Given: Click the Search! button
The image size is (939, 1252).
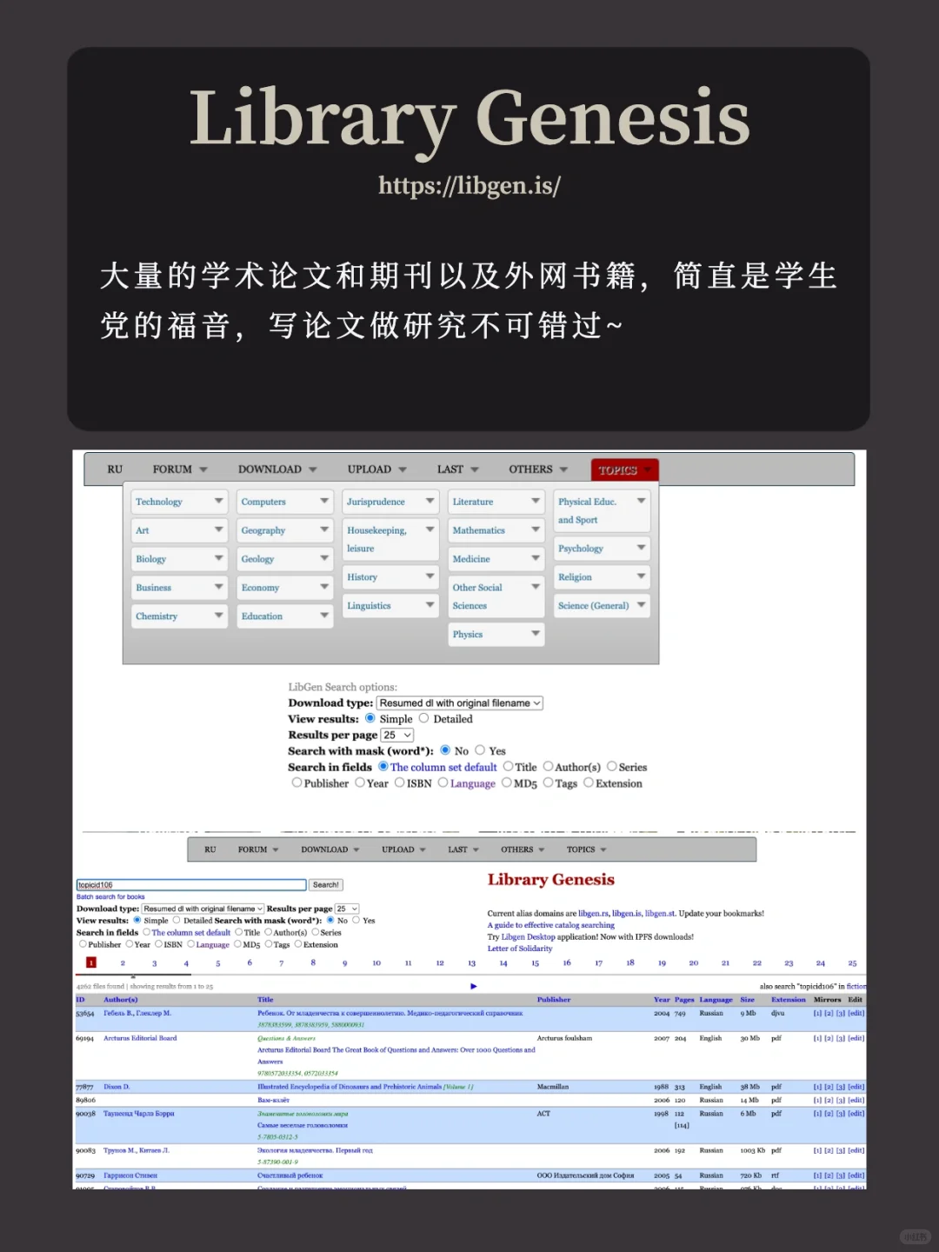Looking at the screenshot, I should coord(326,885).
